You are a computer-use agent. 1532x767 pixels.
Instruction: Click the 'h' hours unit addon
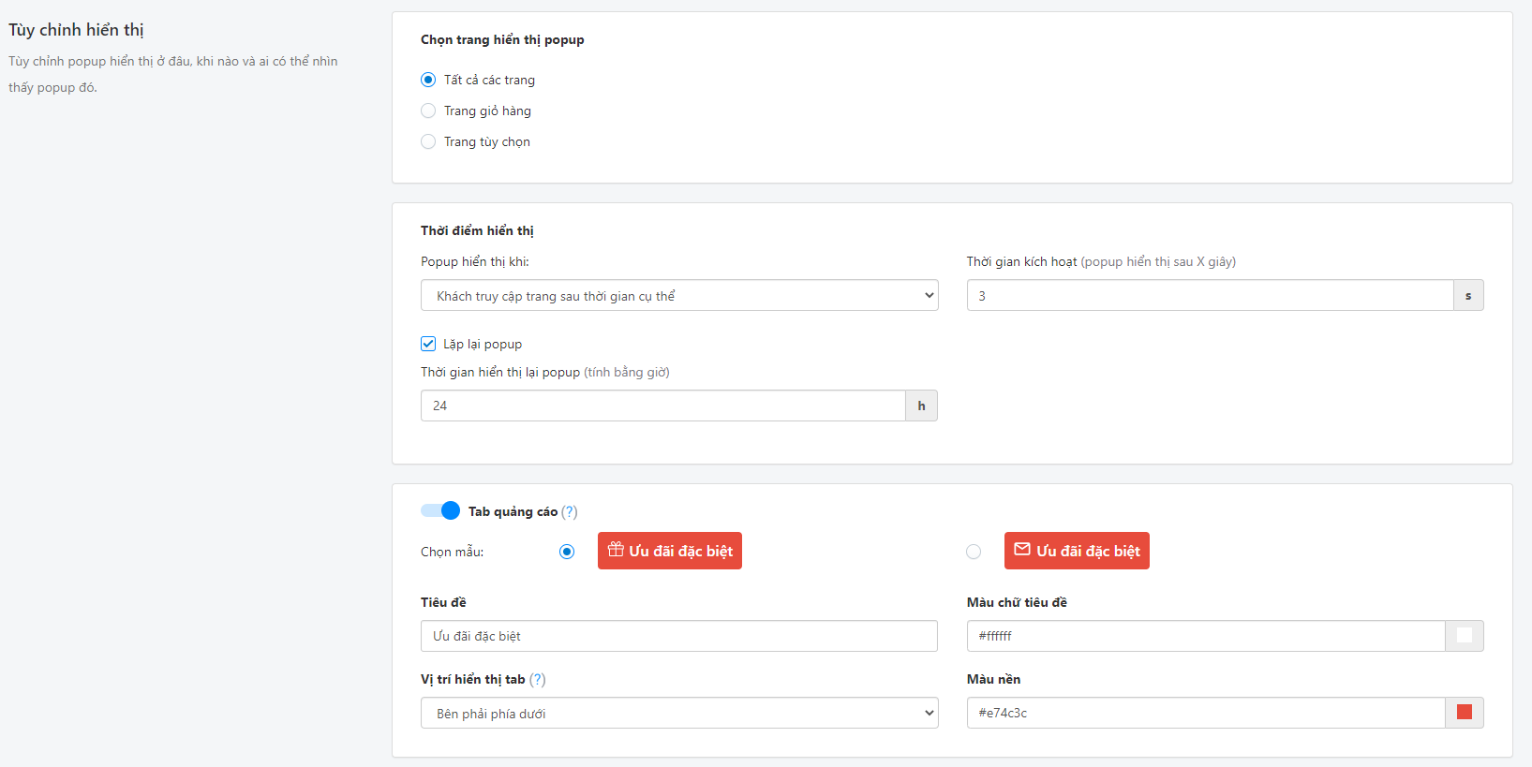click(921, 406)
